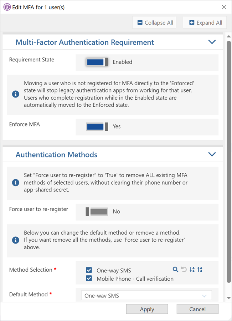
Task: Click the Collapse All button
Action: point(154,22)
